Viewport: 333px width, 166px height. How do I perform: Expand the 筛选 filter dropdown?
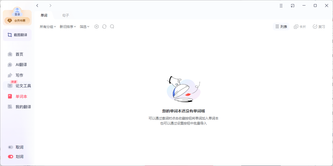coord(85,27)
